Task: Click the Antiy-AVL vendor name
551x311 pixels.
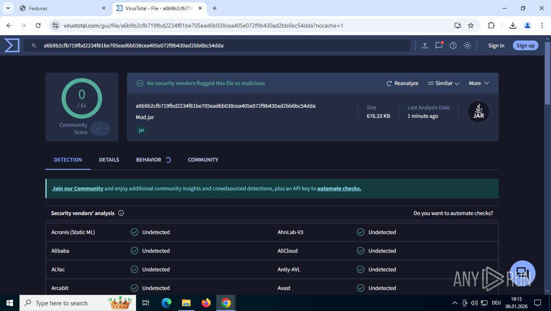Action: 289,269
